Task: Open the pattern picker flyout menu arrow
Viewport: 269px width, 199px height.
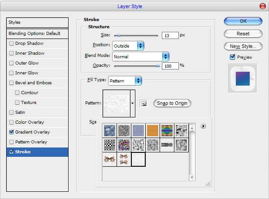Action: point(203,126)
